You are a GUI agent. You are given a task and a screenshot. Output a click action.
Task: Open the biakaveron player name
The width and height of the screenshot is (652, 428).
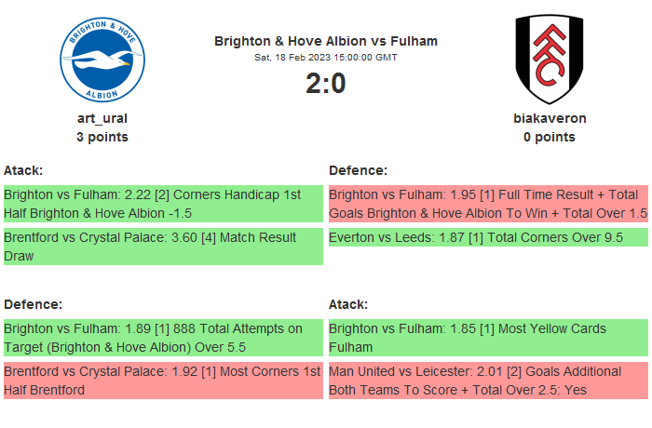tap(550, 118)
